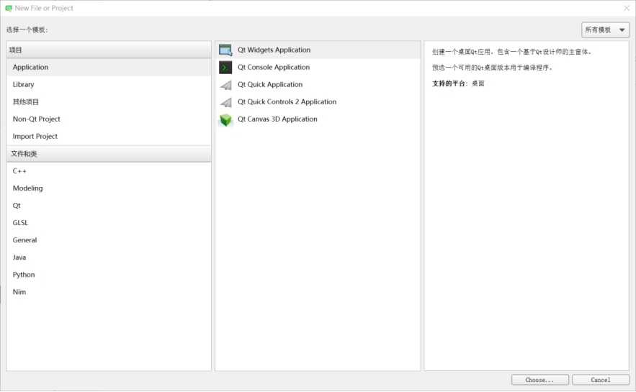Select the C++ file category
636x392 pixels.
(109, 171)
